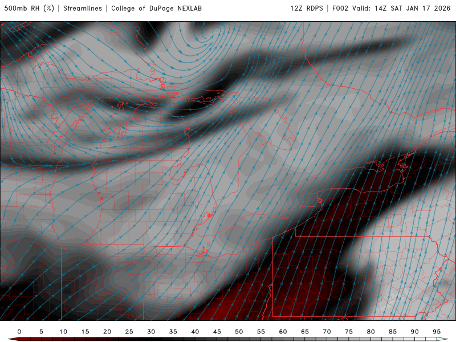This screenshot has height=342, width=456.
Task: Click the "500mb RH (%)" title text
Action: 29,8
